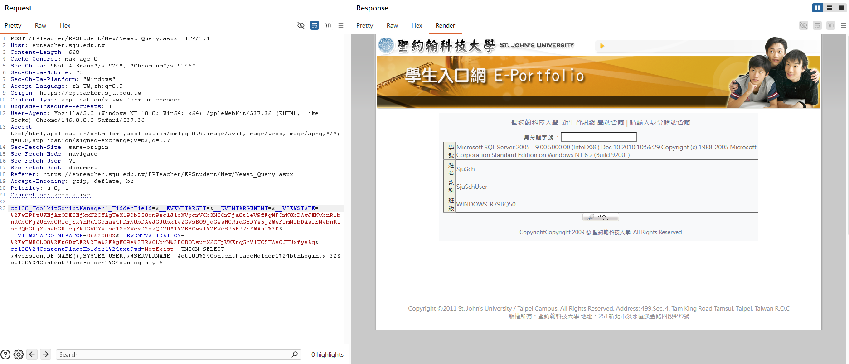The image size is (849, 364).
Task: Toggle word wrap icon in Request panel
Action: tap(315, 25)
